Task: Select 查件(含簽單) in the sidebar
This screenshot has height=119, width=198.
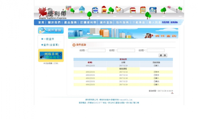Action: 51,45
